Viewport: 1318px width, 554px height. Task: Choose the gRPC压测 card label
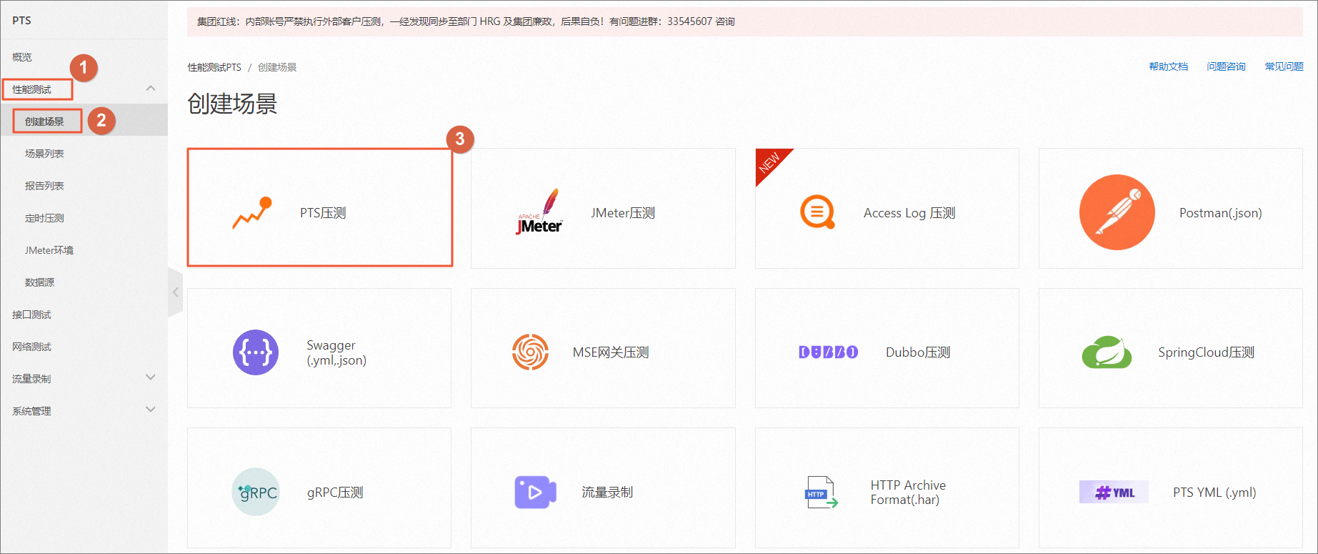(335, 493)
